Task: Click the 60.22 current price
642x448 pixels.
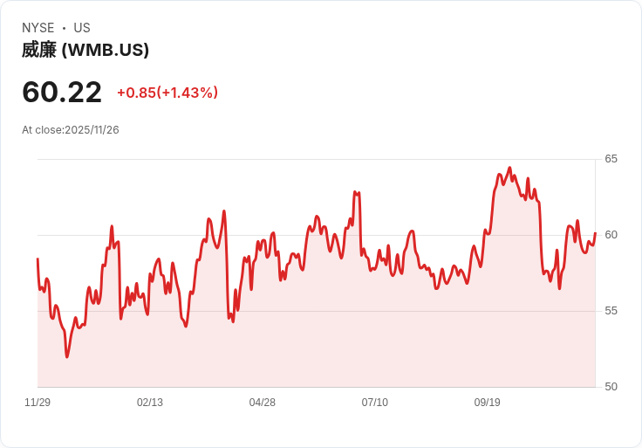Action: point(62,93)
